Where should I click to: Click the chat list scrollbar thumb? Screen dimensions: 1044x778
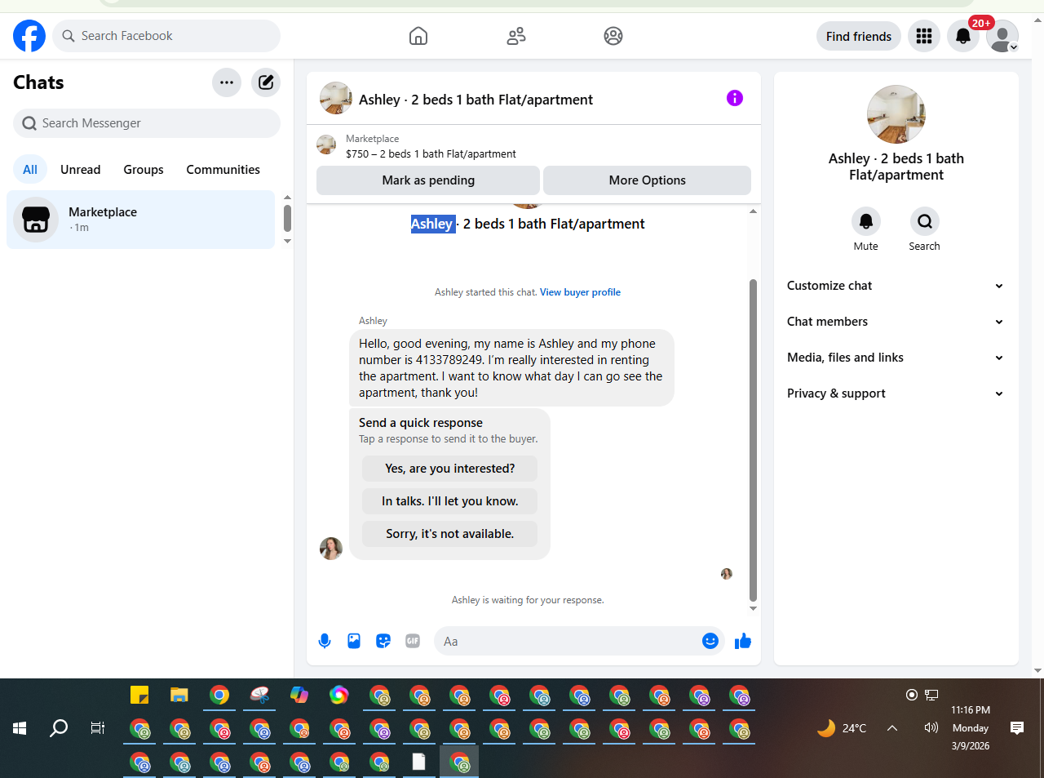click(x=287, y=219)
